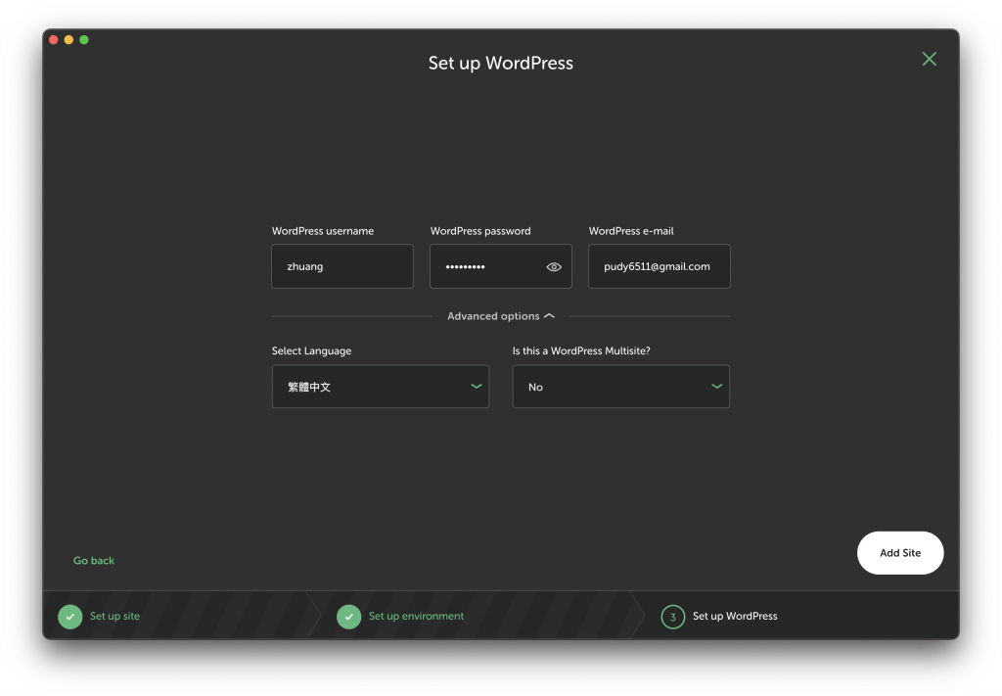Click the yellow minimize window button

point(68,39)
